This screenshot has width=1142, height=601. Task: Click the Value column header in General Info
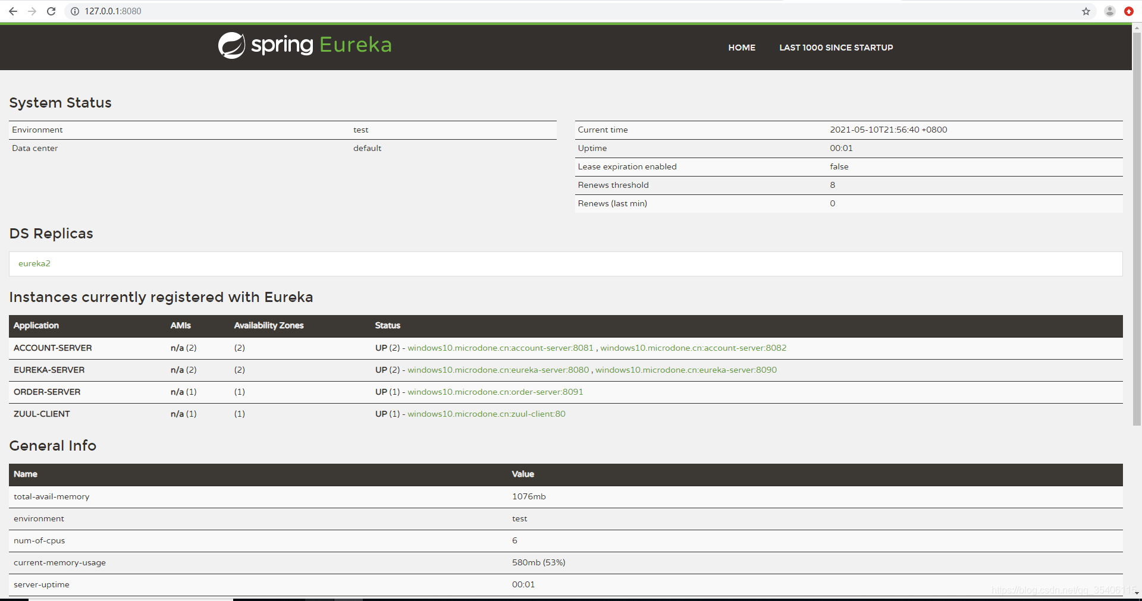(523, 474)
